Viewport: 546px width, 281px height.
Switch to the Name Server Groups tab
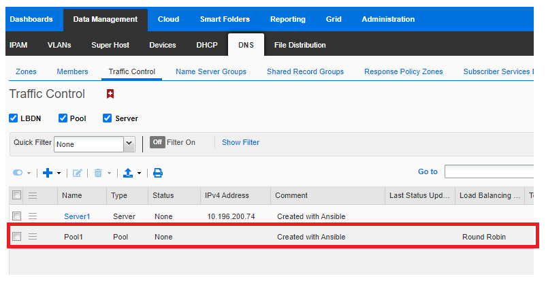click(210, 71)
